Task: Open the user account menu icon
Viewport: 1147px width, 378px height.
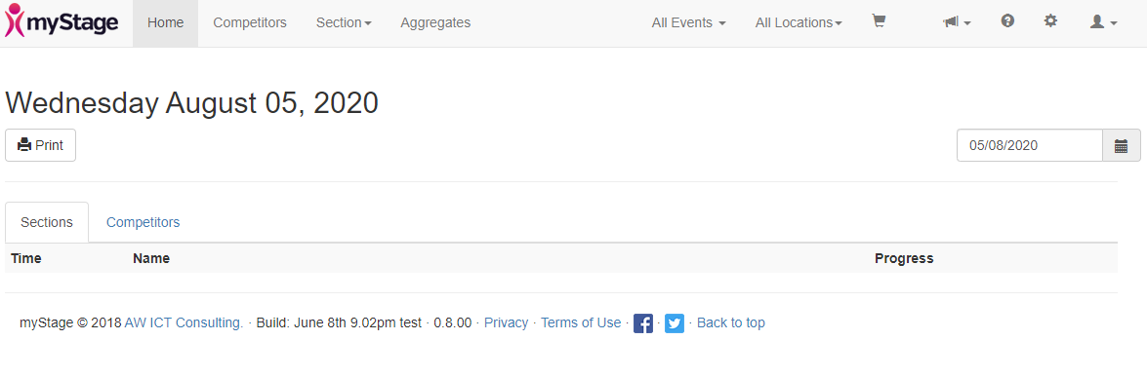Action: [x=1103, y=22]
